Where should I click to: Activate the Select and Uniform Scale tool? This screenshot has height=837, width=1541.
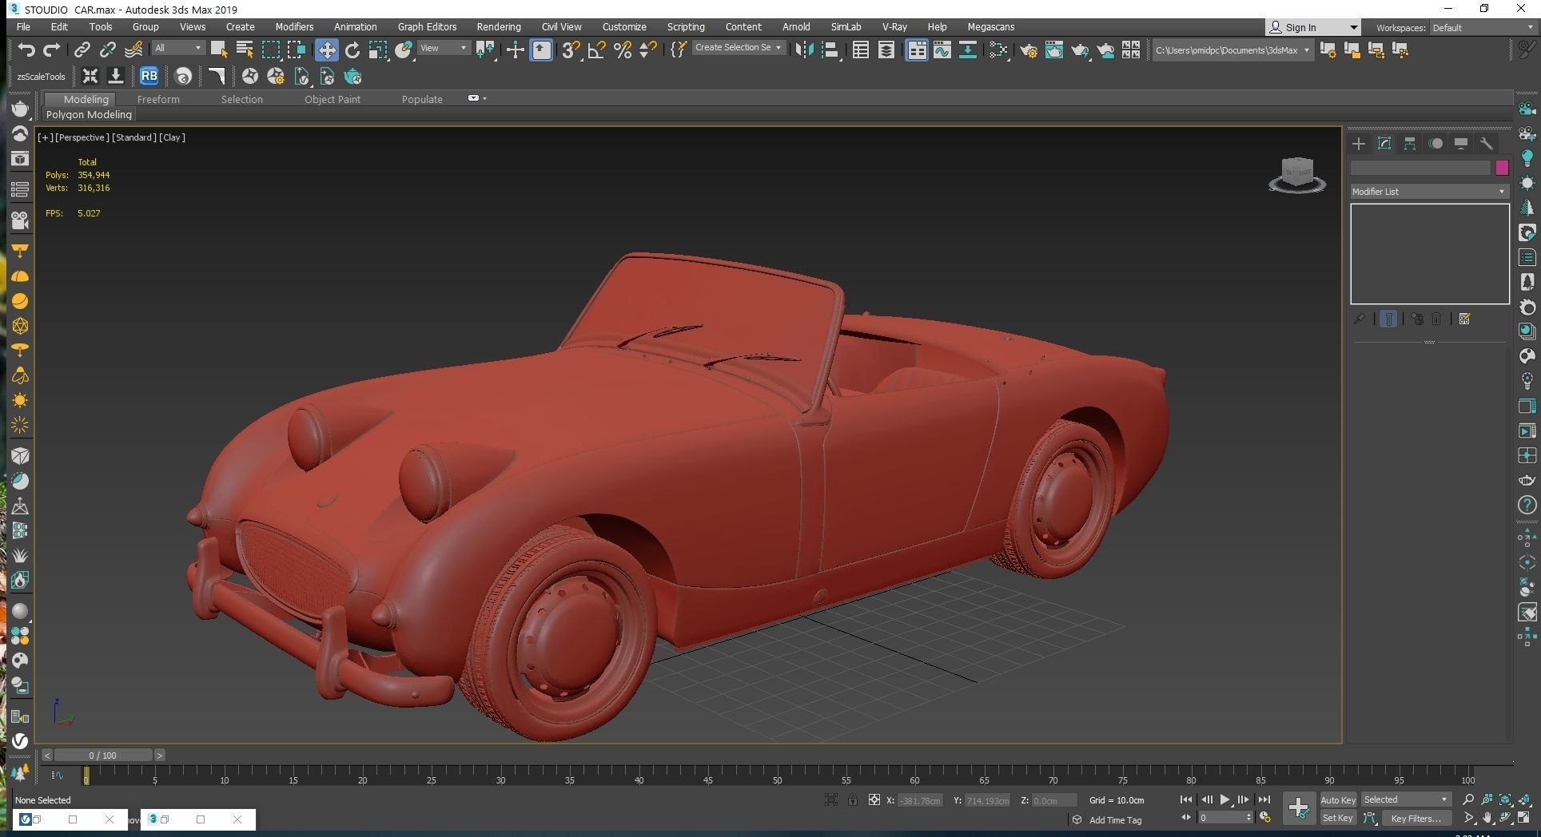(x=377, y=50)
